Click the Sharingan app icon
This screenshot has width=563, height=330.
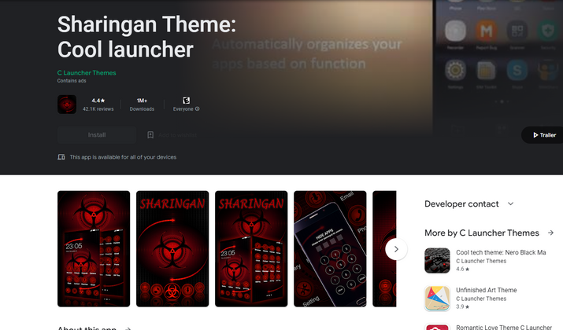[x=67, y=104]
